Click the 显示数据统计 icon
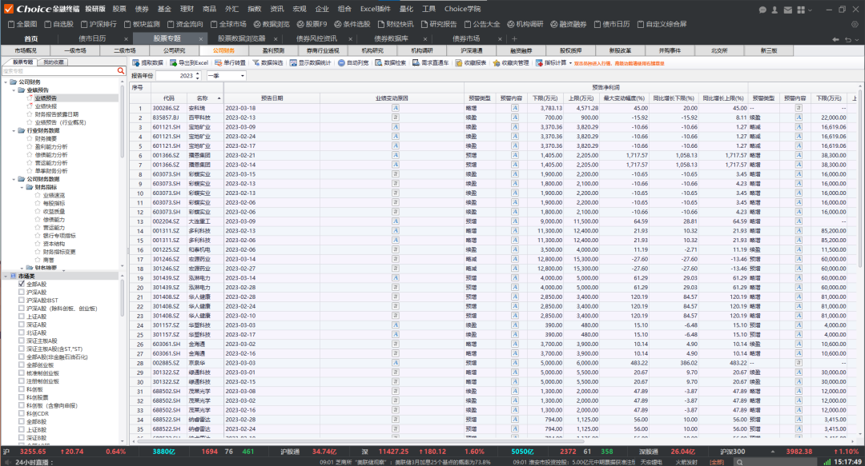The height and width of the screenshot is (466, 865). point(293,63)
